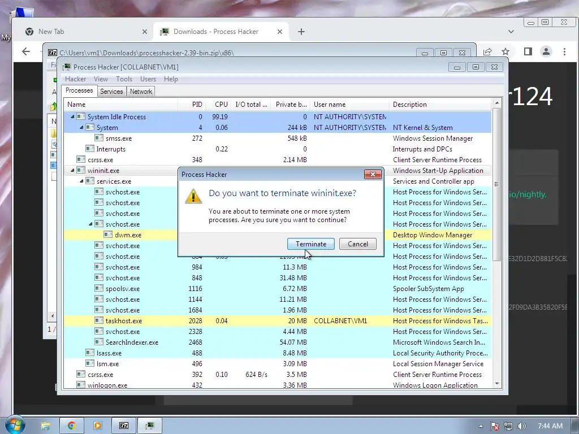
Task: Confirm with the Terminate button
Action: (x=311, y=244)
